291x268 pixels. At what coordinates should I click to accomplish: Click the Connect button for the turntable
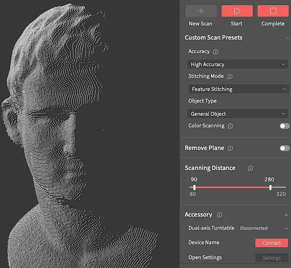[x=272, y=243]
